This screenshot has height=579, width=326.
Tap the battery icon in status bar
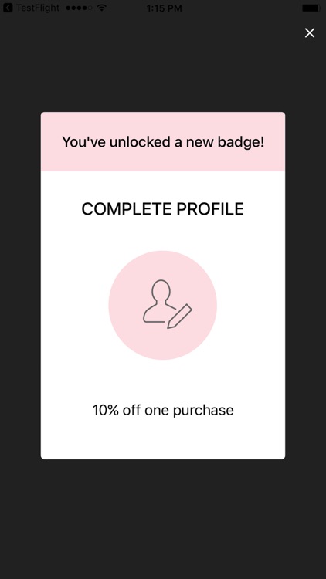coord(311,8)
